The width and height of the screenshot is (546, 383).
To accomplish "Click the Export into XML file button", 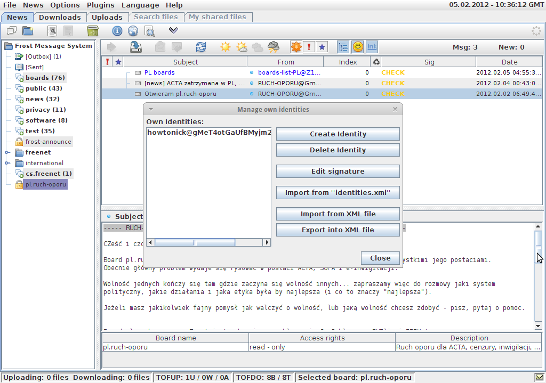I will click(x=338, y=230).
